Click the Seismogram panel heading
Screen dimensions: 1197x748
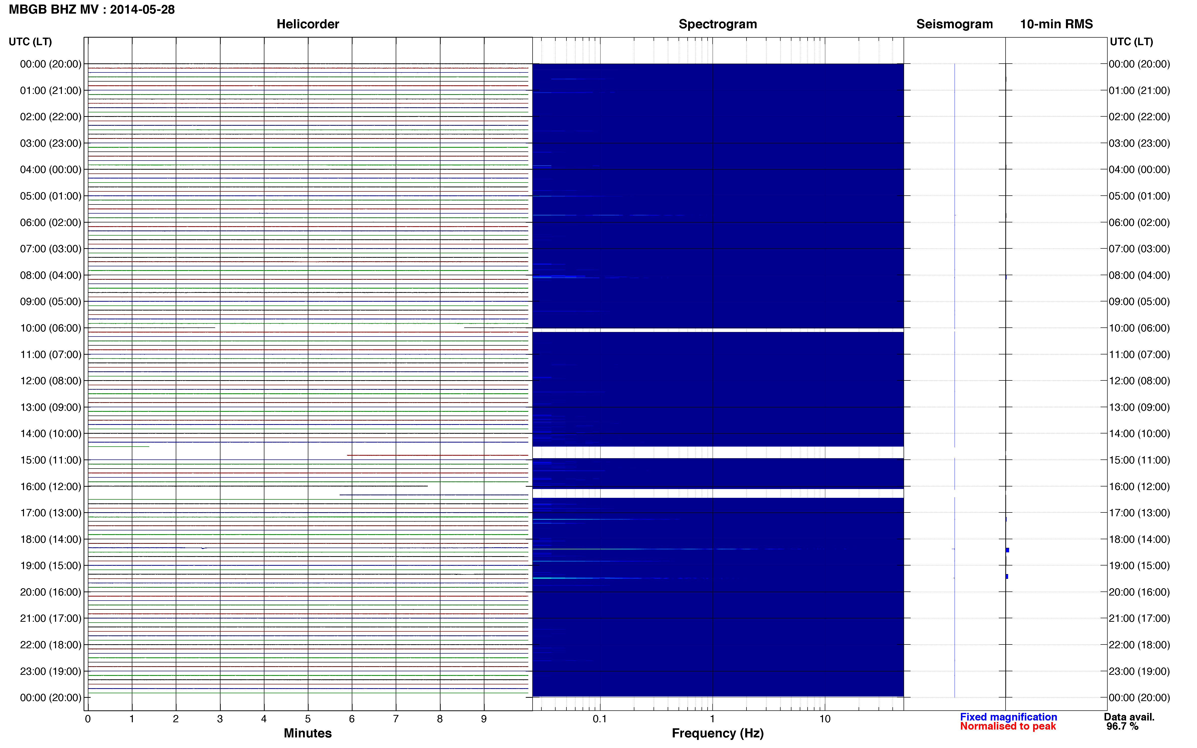click(954, 24)
